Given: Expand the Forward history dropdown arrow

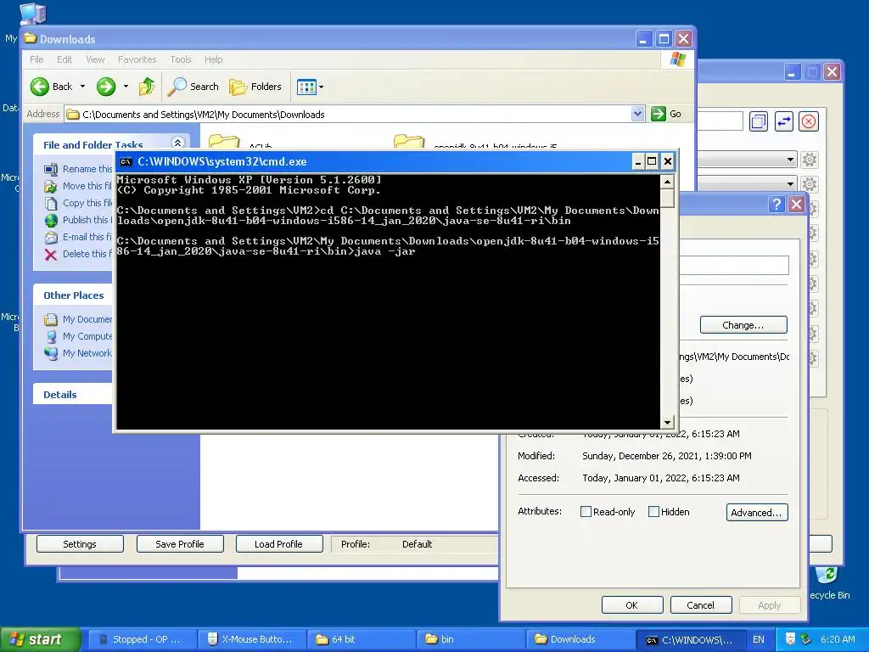Looking at the screenshot, I should [x=126, y=87].
